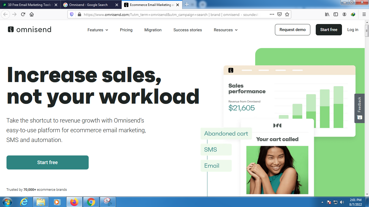Open the browser home page icon
Screen dimensions: 369x207
[32, 15]
